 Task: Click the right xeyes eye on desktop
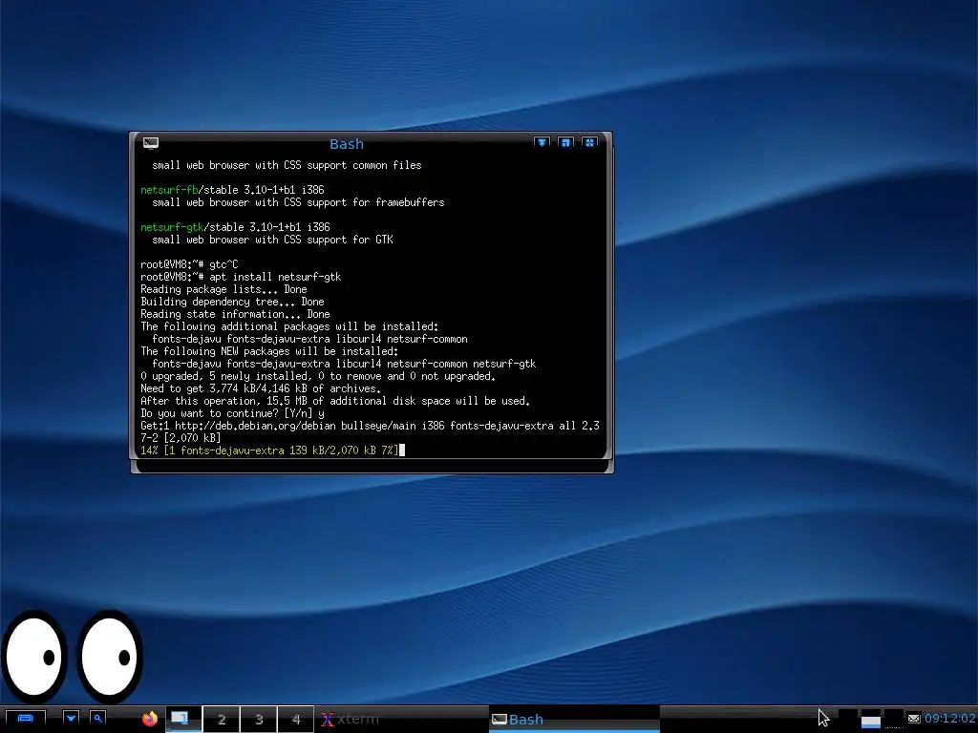110,657
